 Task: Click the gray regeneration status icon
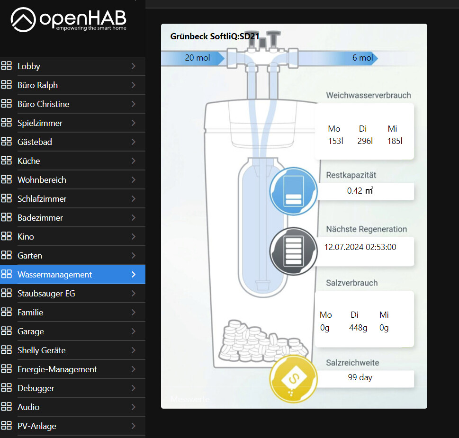(x=293, y=251)
